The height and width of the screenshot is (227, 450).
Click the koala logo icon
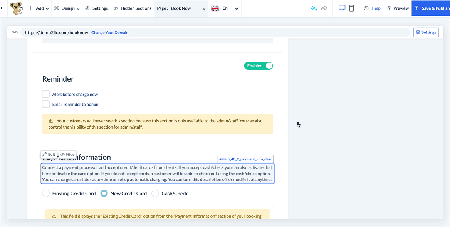click(x=16, y=8)
